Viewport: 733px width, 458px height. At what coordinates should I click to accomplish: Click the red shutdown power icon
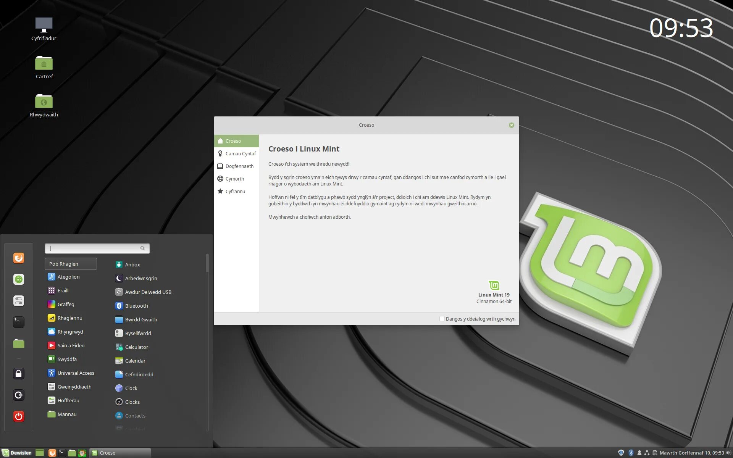pyautogui.click(x=18, y=416)
